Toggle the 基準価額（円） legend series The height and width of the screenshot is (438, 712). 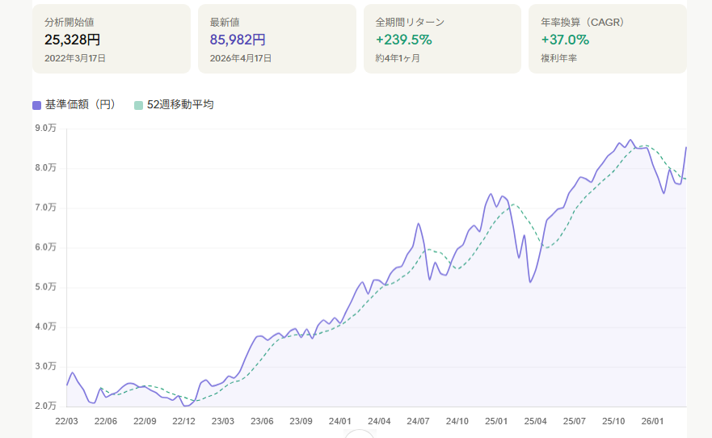click(x=80, y=105)
